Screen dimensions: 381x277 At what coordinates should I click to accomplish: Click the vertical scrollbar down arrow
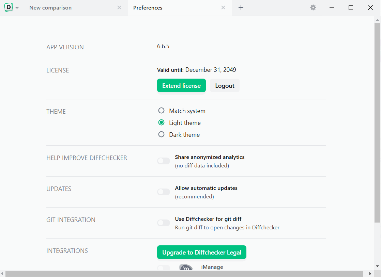(x=377, y=266)
